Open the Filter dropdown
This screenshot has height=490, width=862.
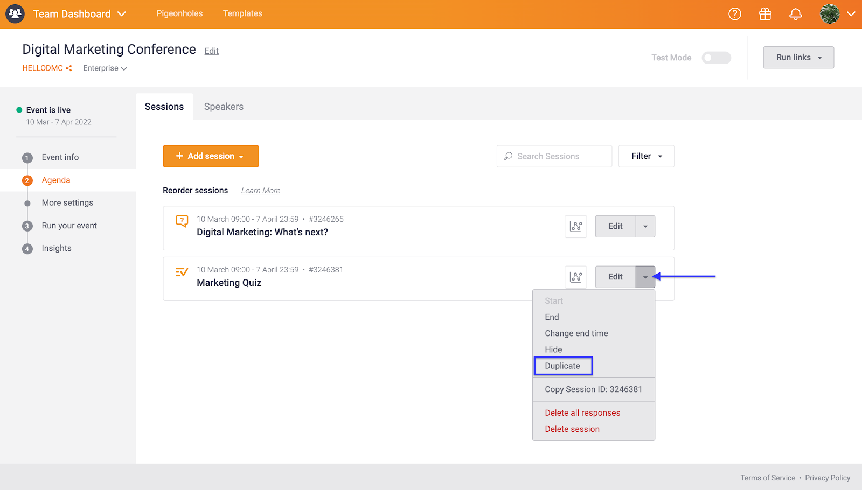tap(646, 156)
